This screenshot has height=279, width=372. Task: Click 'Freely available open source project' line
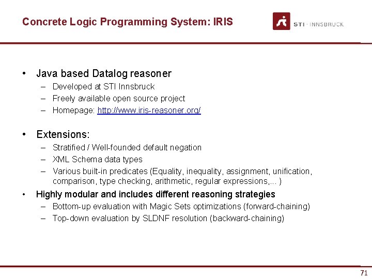pyautogui.click(x=119, y=99)
